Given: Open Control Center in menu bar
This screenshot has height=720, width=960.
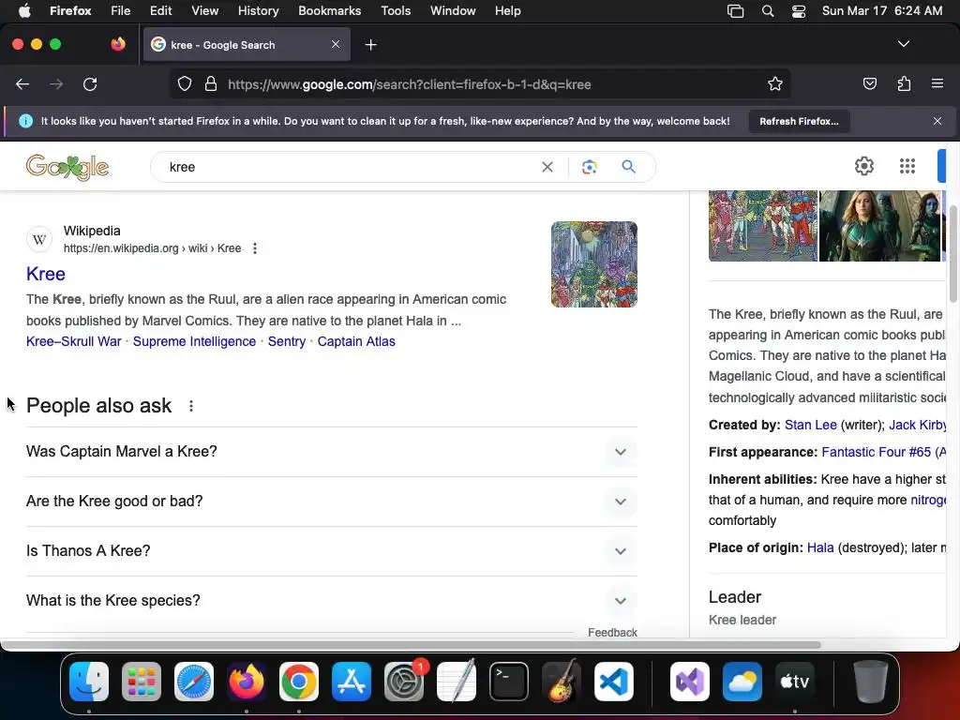Looking at the screenshot, I should 799,11.
